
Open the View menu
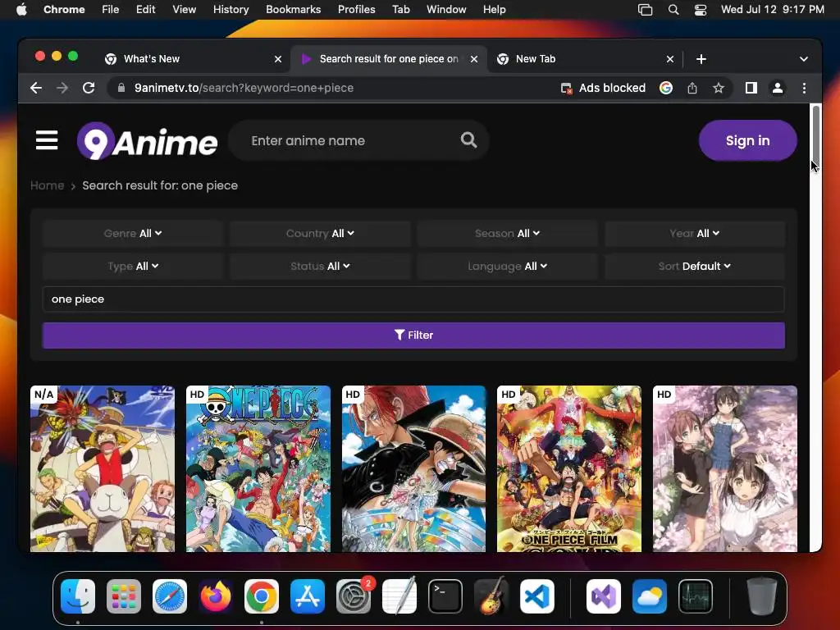pyautogui.click(x=185, y=10)
